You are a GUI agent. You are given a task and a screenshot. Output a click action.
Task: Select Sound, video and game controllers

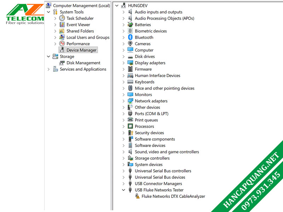[x=167, y=152]
